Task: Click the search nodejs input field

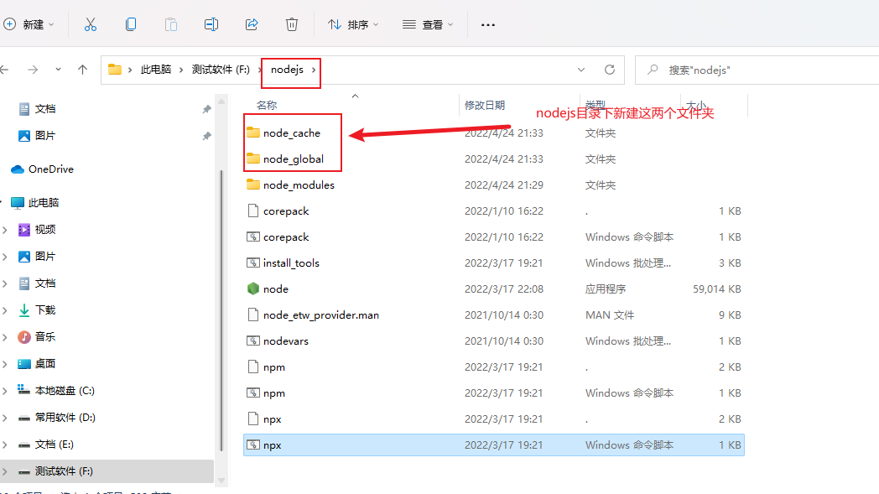Action: tap(757, 70)
